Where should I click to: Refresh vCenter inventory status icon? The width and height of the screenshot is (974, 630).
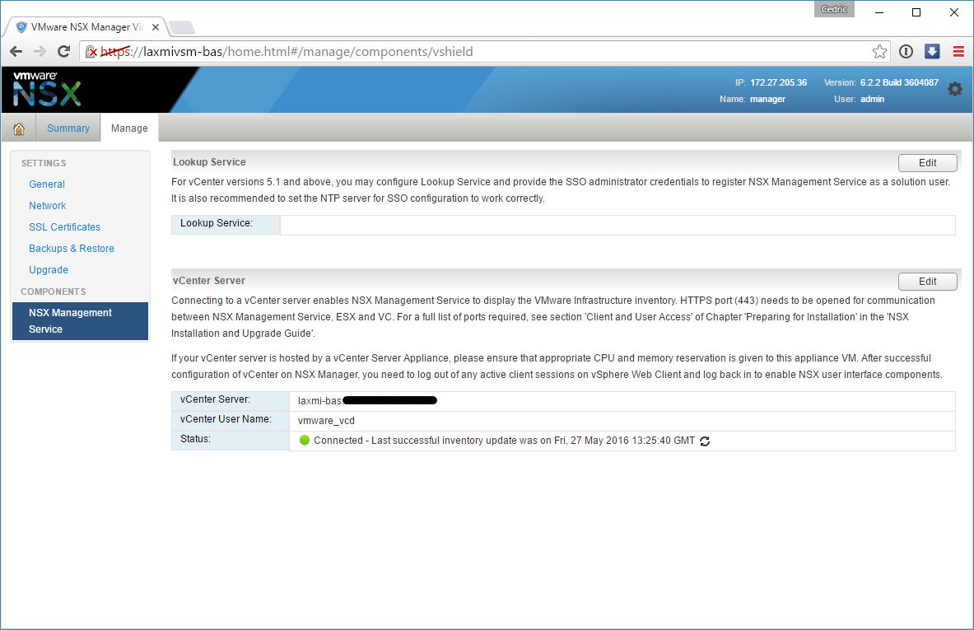705,441
